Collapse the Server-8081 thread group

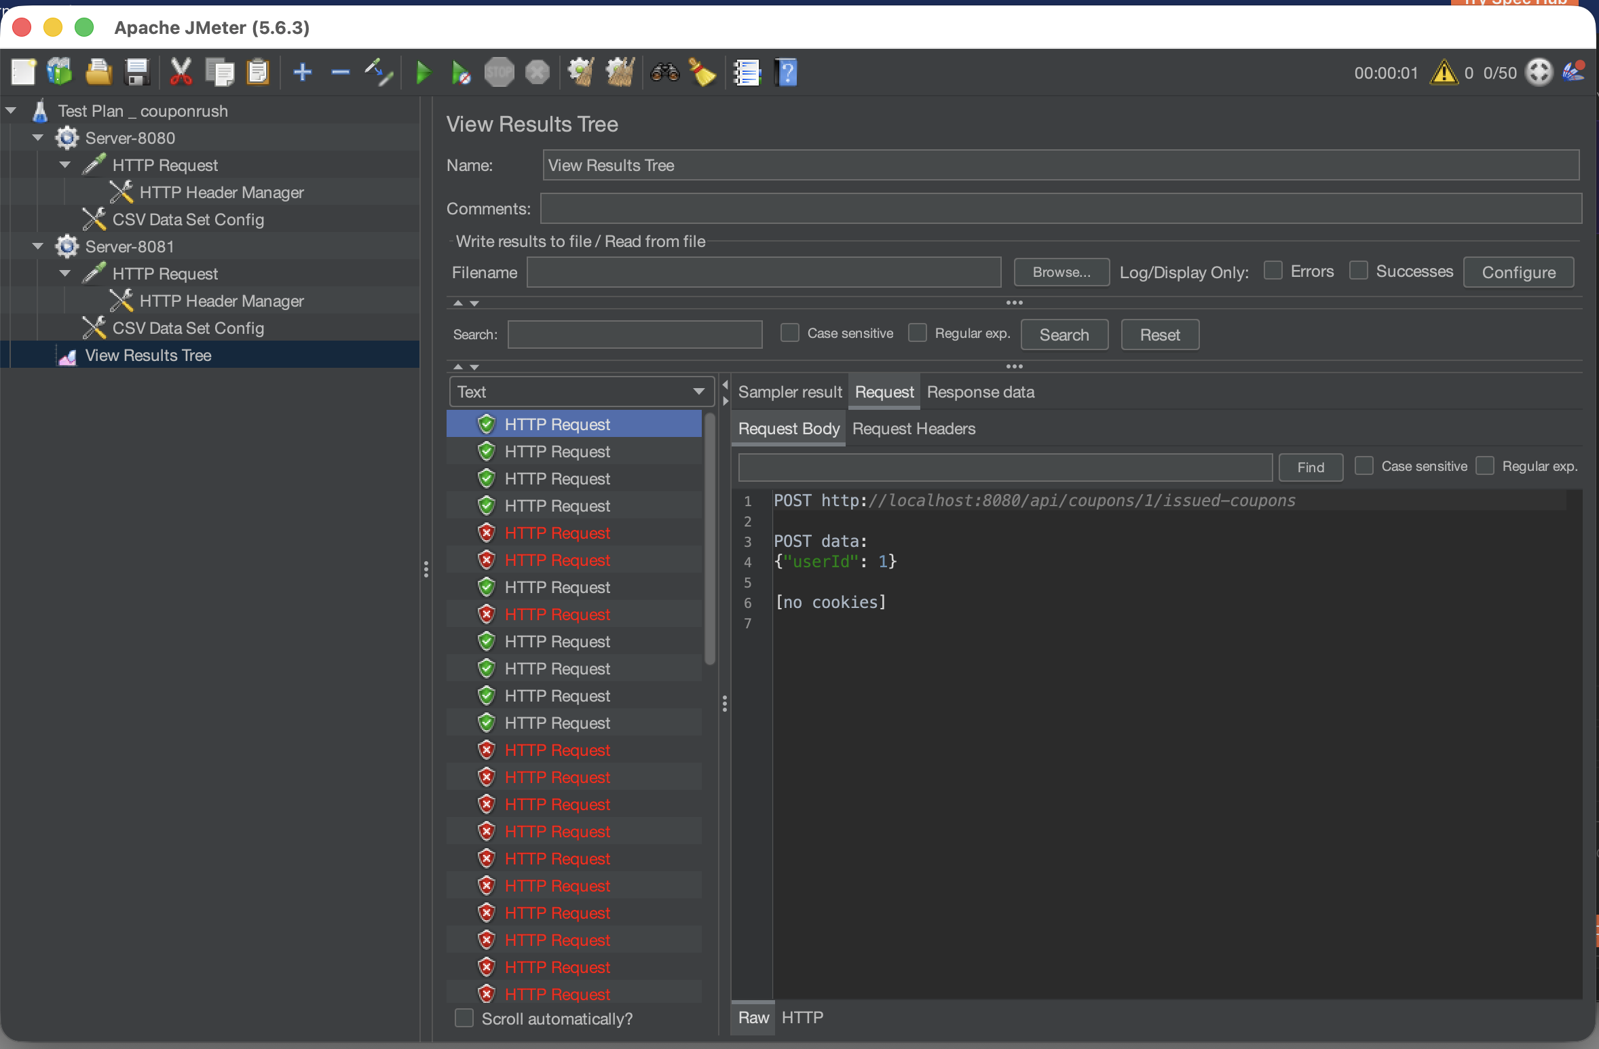tap(39, 246)
